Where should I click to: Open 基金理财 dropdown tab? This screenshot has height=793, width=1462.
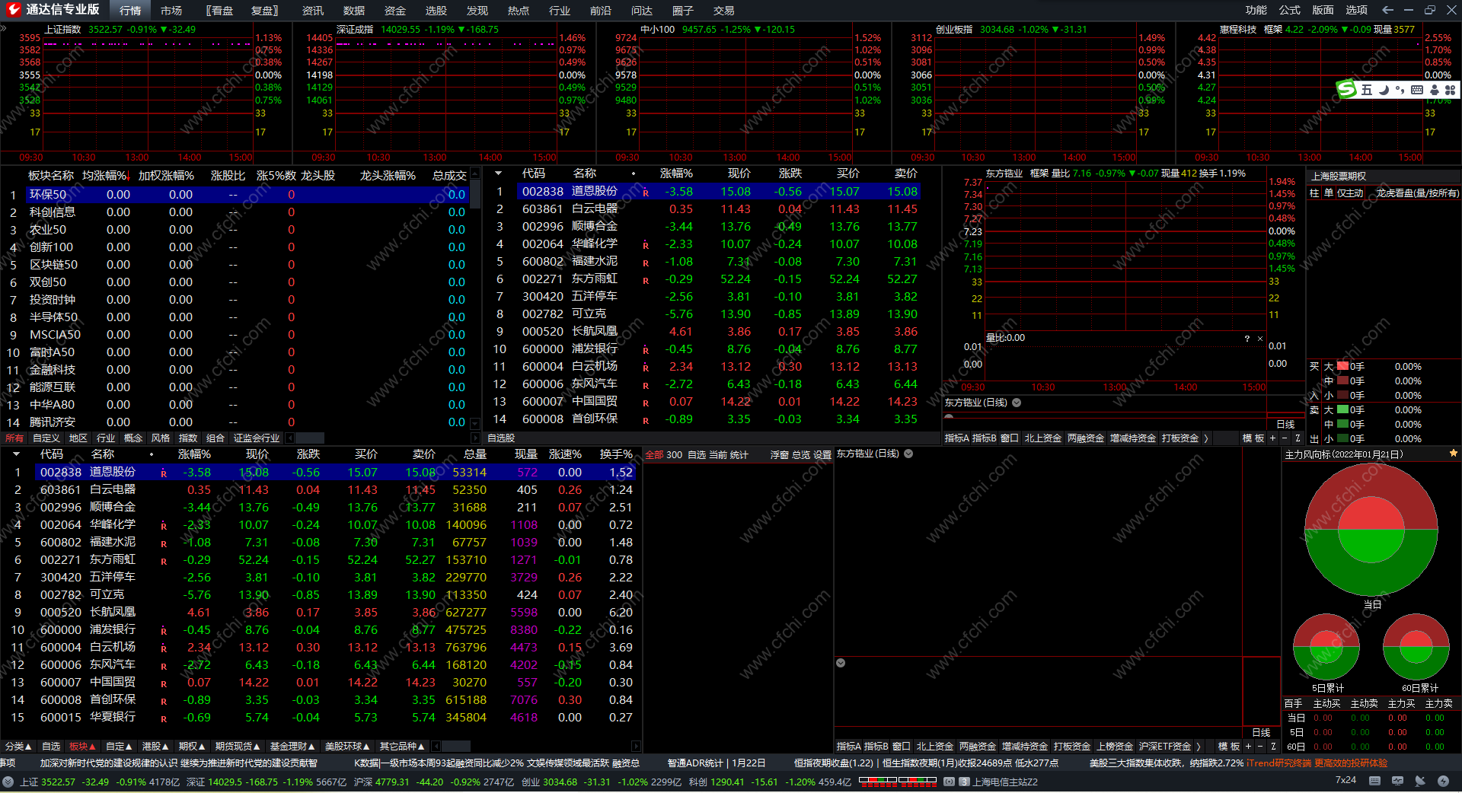pos(293,747)
